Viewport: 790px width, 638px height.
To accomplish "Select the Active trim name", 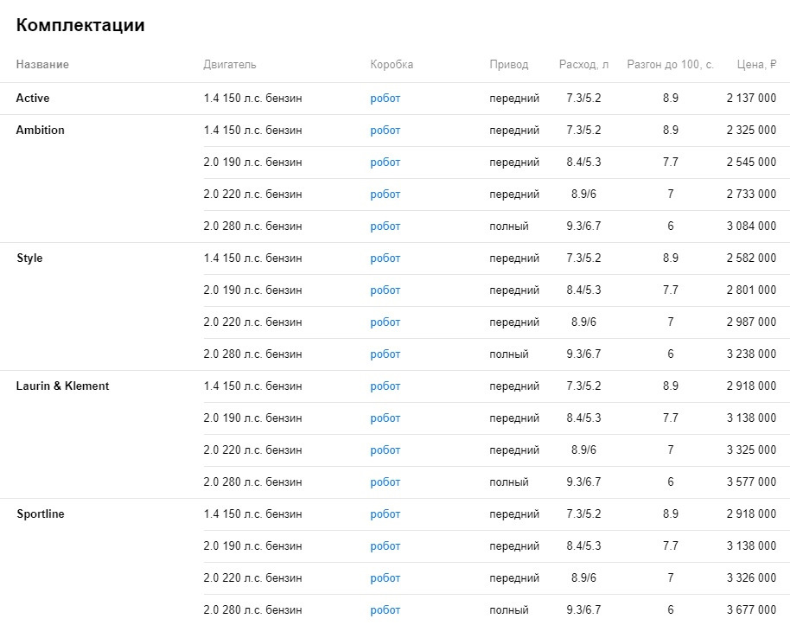I will tap(33, 98).
